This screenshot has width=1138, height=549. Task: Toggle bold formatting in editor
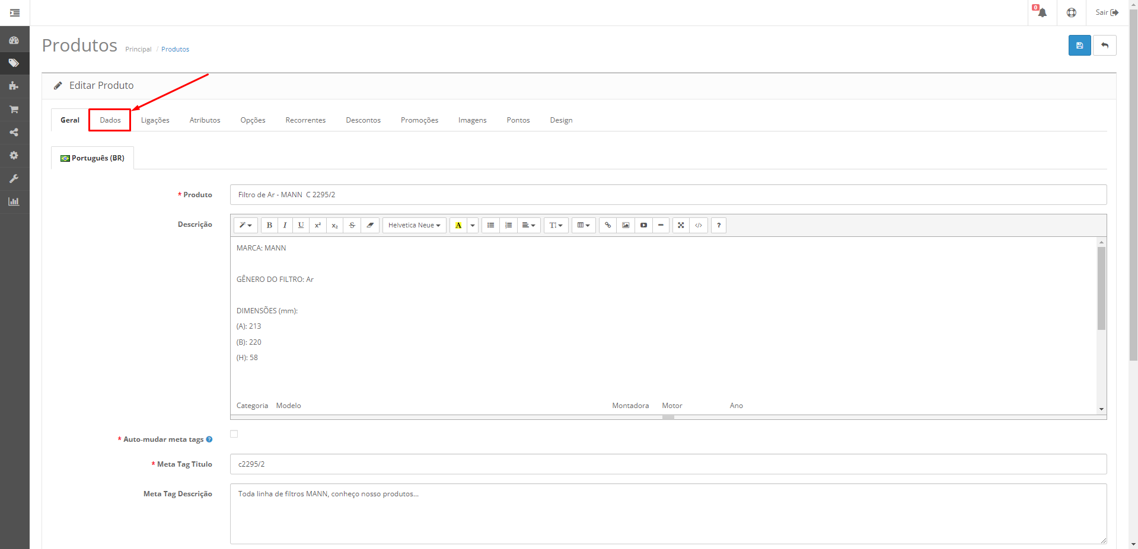click(x=269, y=225)
